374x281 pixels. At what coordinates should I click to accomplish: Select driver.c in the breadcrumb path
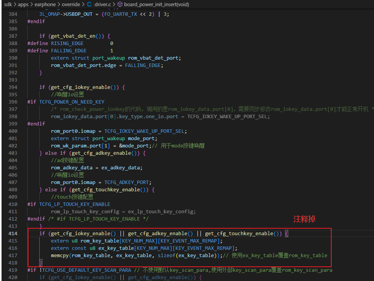click(103, 4)
